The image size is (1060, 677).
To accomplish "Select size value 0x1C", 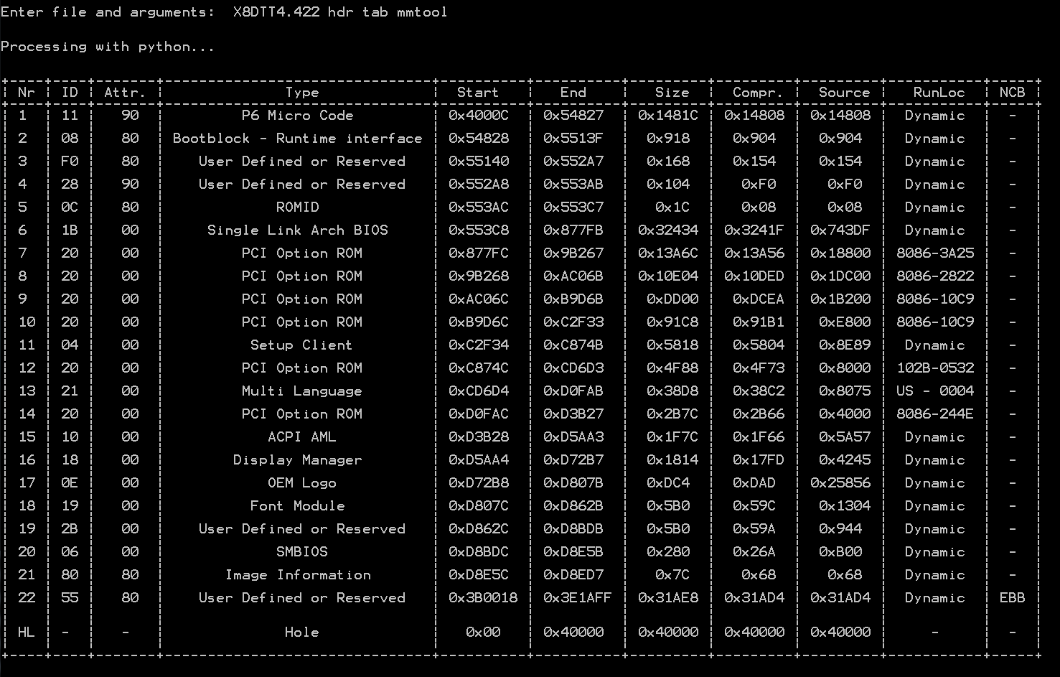I will point(672,207).
